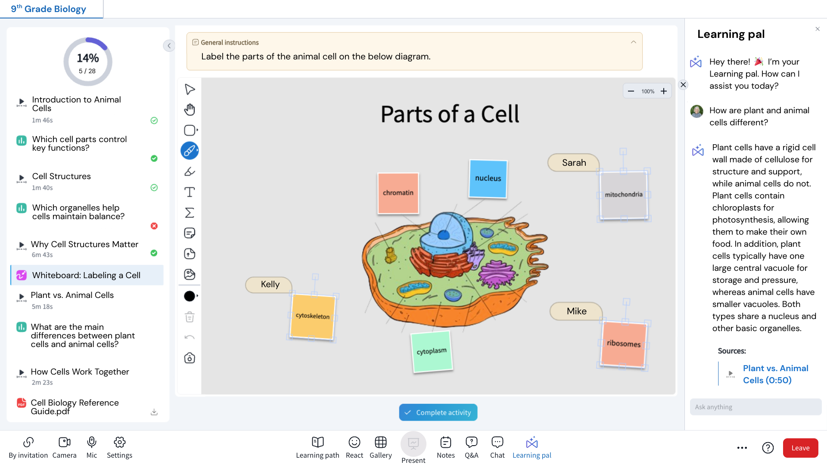Click the Ask anything input field
The width and height of the screenshot is (827, 465).
click(x=755, y=407)
